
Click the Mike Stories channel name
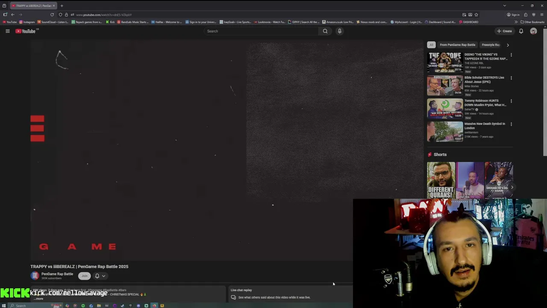click(x=472, y=86)
